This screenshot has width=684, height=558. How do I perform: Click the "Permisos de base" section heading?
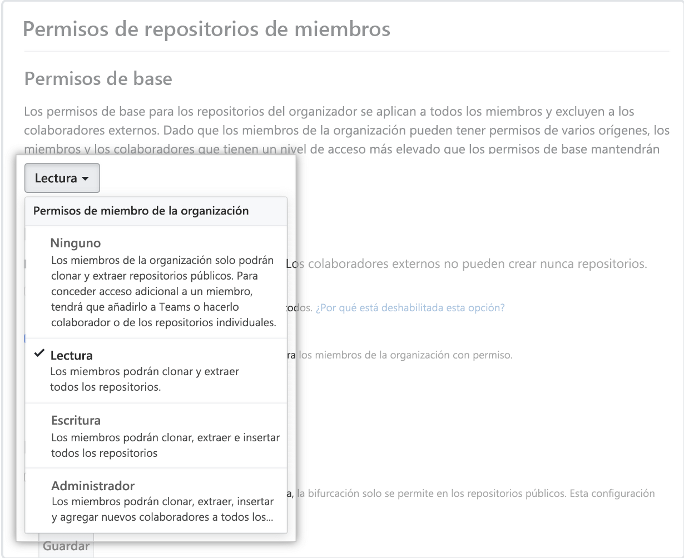tap(97, 79)
